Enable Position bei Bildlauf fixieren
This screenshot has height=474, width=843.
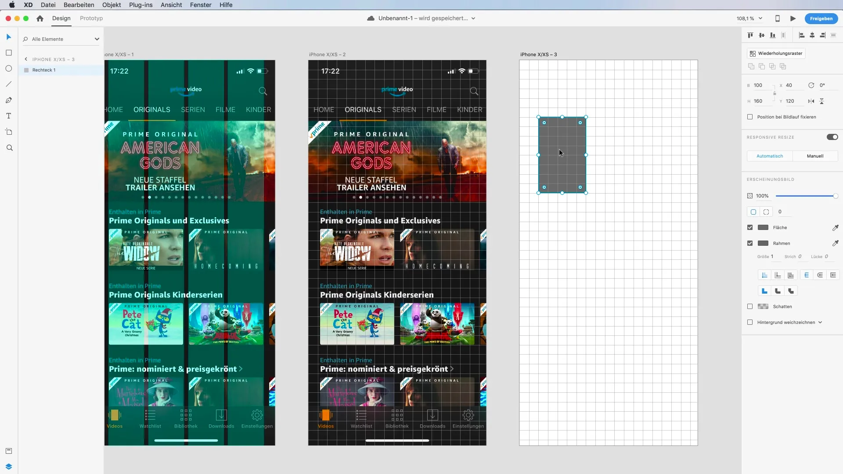point(750,117)
